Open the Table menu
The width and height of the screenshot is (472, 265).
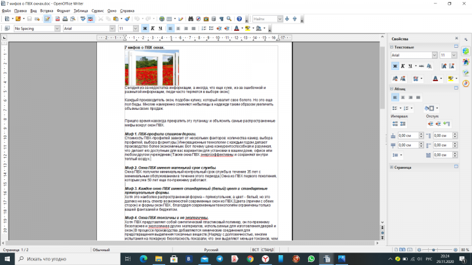[81, 11]
